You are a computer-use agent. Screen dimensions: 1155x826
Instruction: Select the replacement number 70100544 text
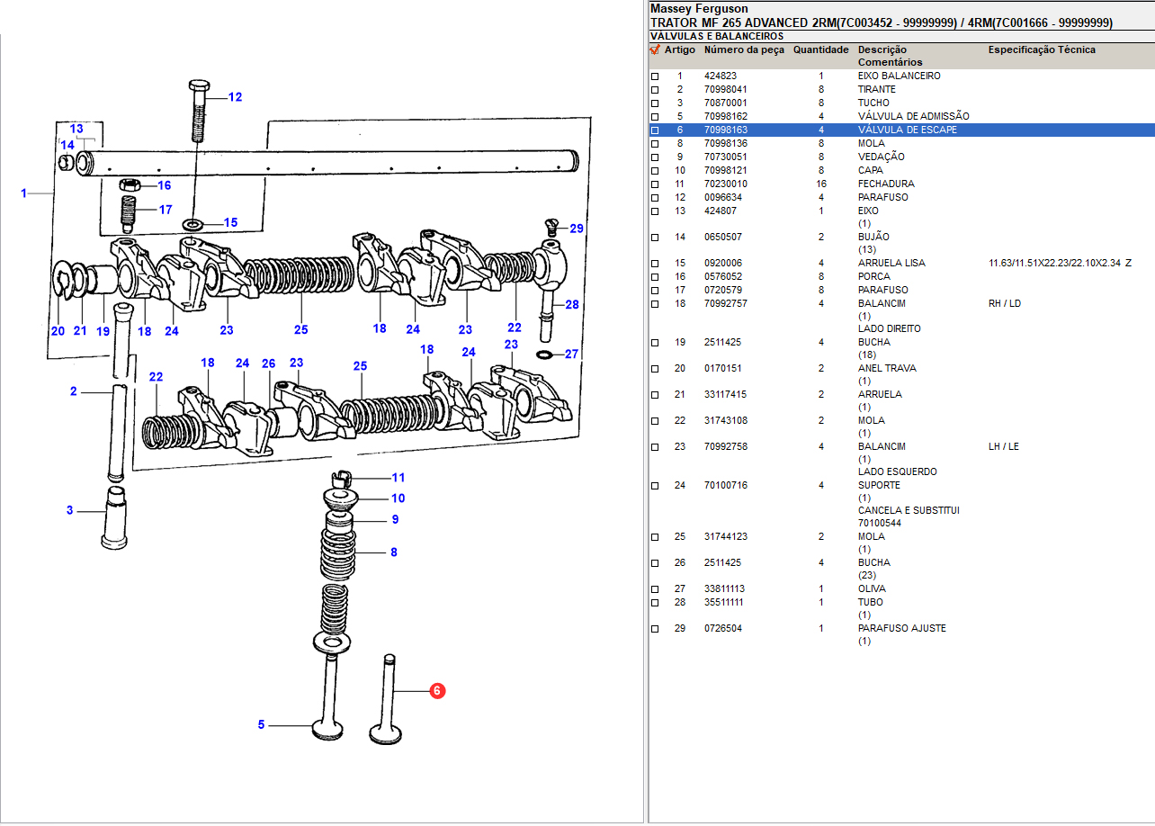pyautogui.click(x=879, y=523)
